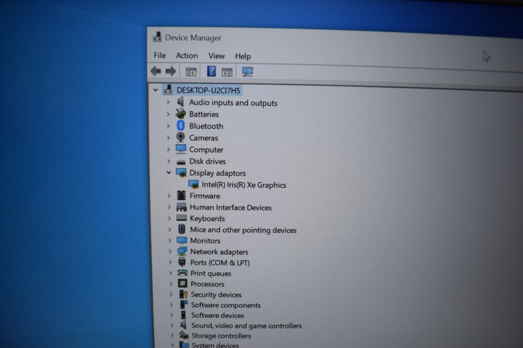
Task: Open the Help menu
Action: point(243,56)
